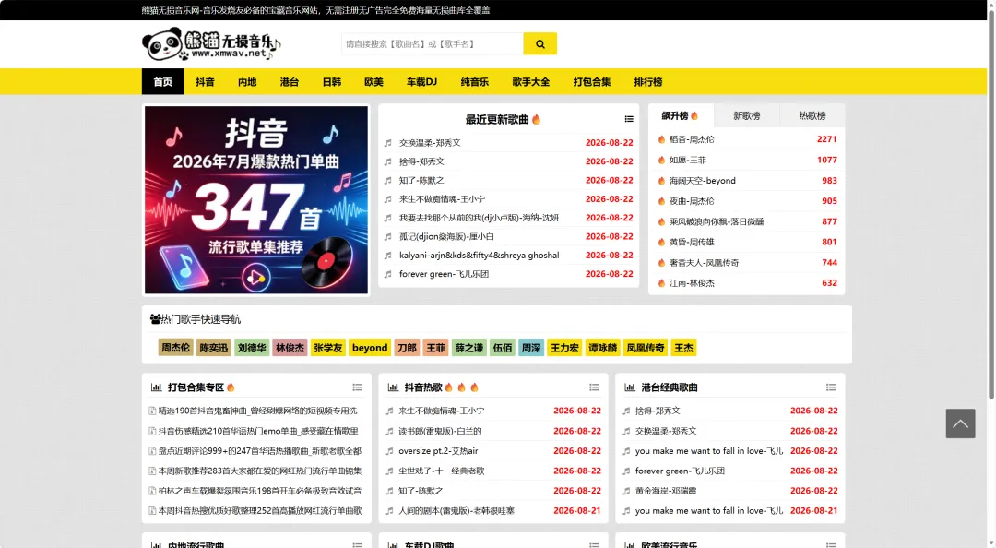The width and height of the screenshot is (996, 548).
Task: Open song 来生不做痴情魂-王小宁 in 最近更新歌曲
Action: tap(442, 199)
